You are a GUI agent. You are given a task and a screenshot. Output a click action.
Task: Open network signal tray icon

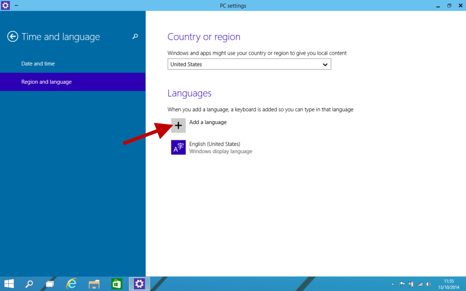coord(419,284)
